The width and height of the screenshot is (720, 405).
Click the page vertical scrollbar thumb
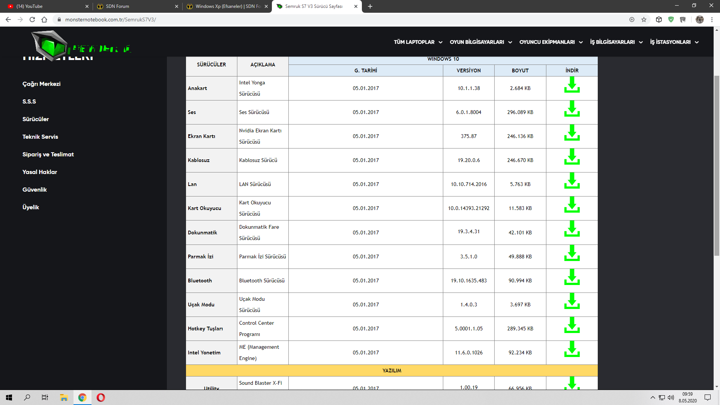click(x=717, y=165)
